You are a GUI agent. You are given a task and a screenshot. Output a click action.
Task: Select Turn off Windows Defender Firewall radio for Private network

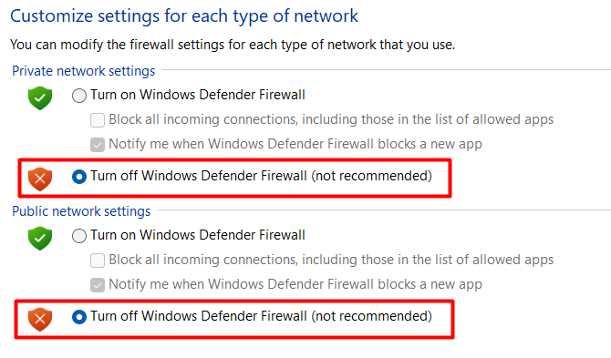[x=79, y=177]
